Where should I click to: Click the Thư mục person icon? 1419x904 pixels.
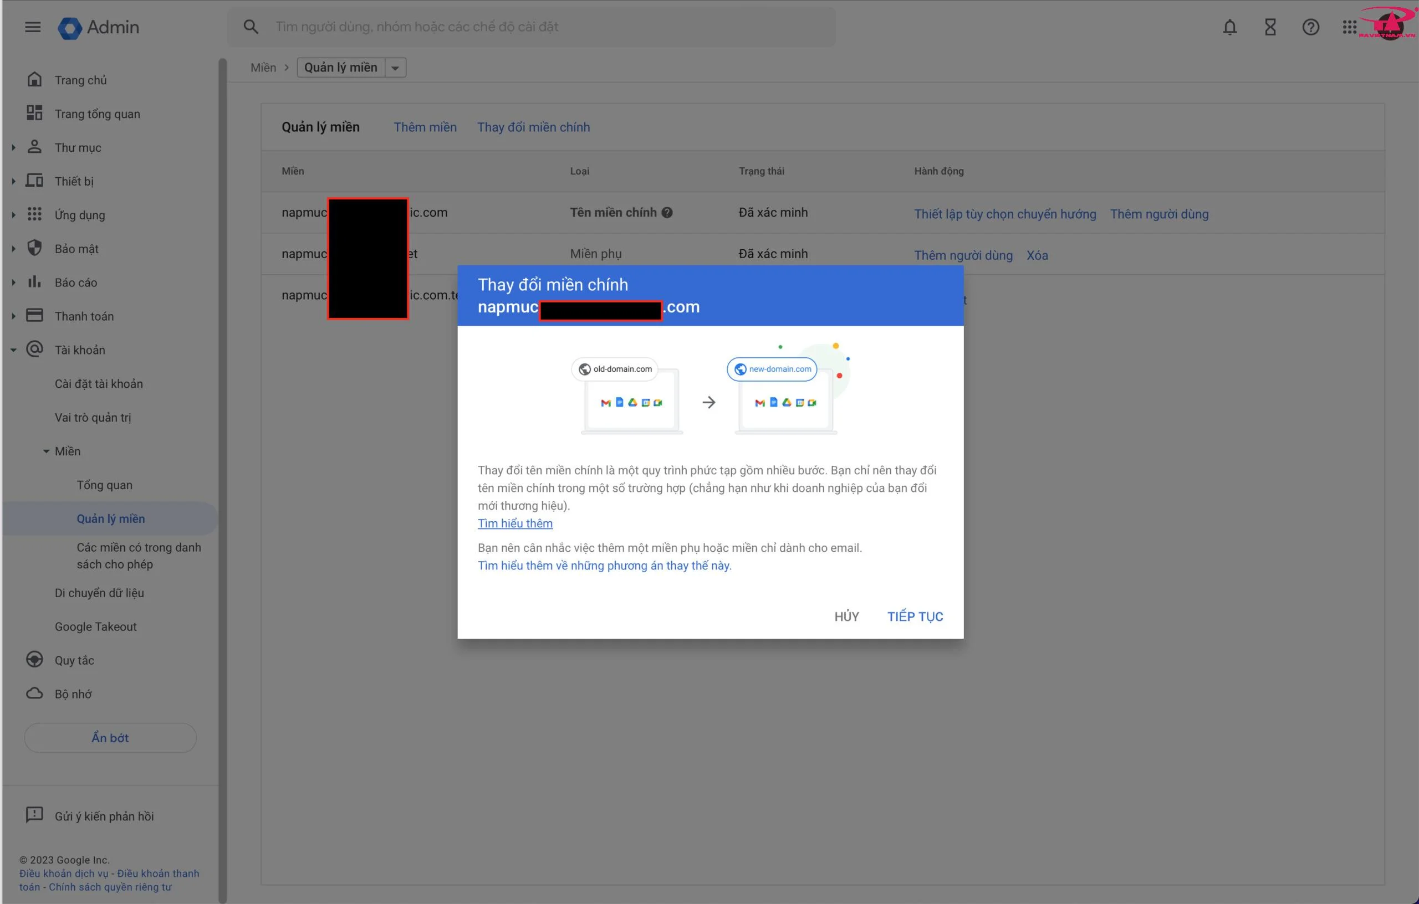[35, 147]
